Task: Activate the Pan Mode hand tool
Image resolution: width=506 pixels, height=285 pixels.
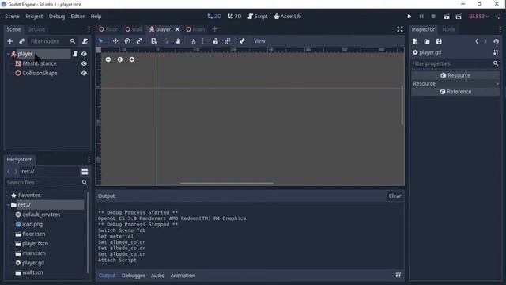Action: (x=178, y=40)
